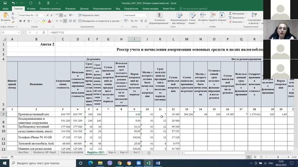The width and height of the screenshot is (298, 167).
Task: Open the Вид ribbon tab
Action: [118, 9]
